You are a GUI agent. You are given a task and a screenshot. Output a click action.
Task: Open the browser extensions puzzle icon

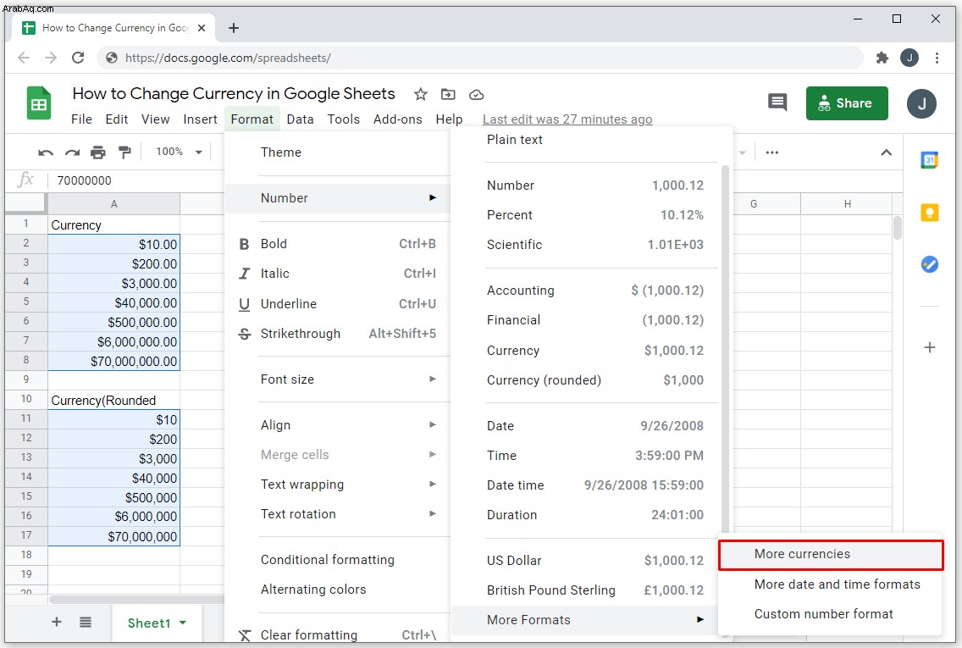[x=882, y=58]
